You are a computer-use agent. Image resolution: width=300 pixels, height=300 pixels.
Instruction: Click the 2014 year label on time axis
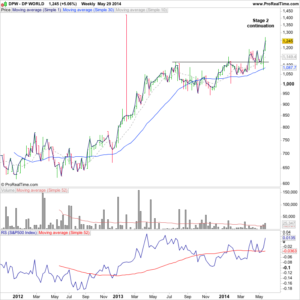coord(224,297)
